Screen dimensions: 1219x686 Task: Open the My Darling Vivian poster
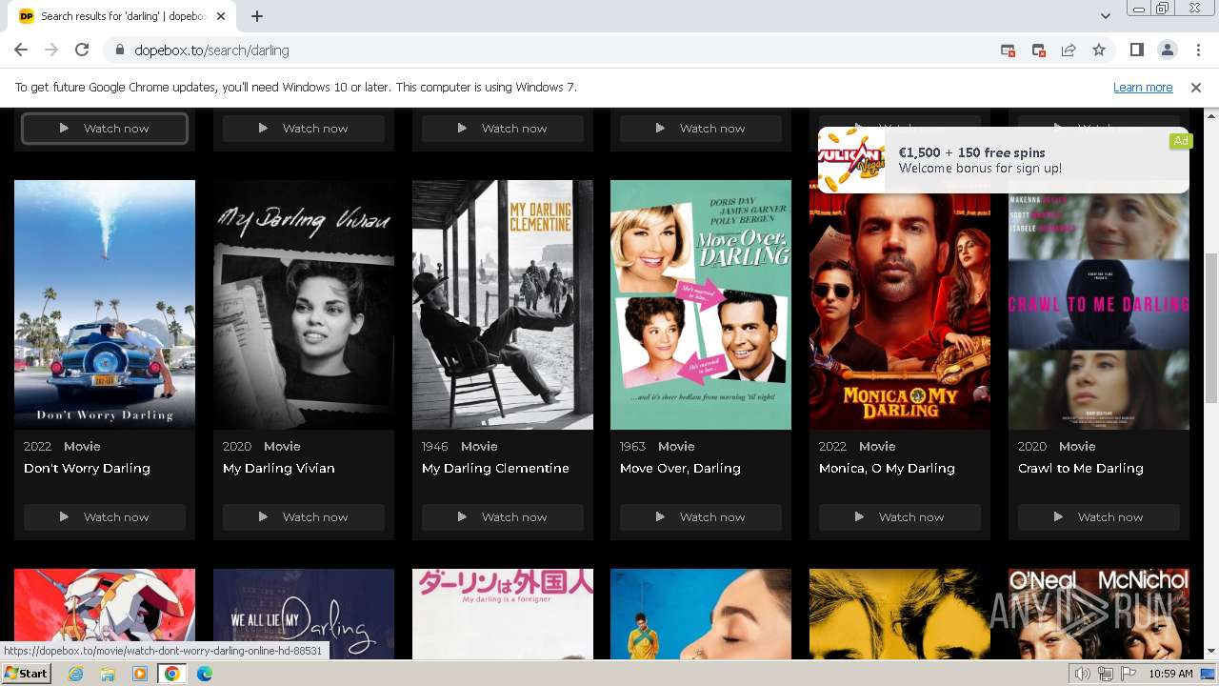(304, 305)
